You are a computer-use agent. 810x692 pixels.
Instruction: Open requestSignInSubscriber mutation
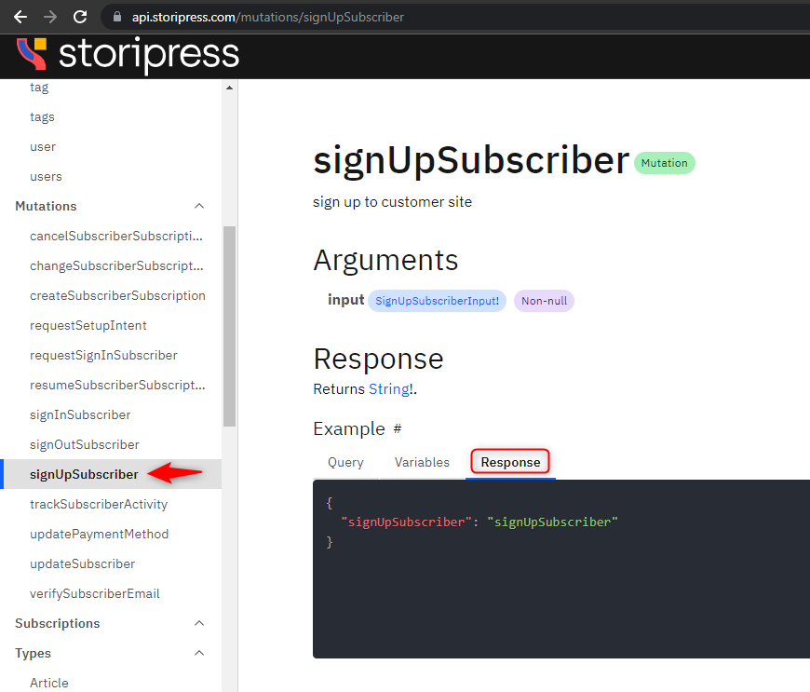coord(103,355)
